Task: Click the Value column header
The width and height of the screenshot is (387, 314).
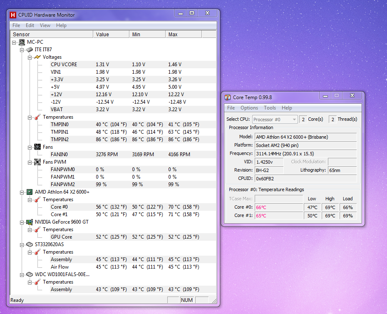Action: [111, 34]
